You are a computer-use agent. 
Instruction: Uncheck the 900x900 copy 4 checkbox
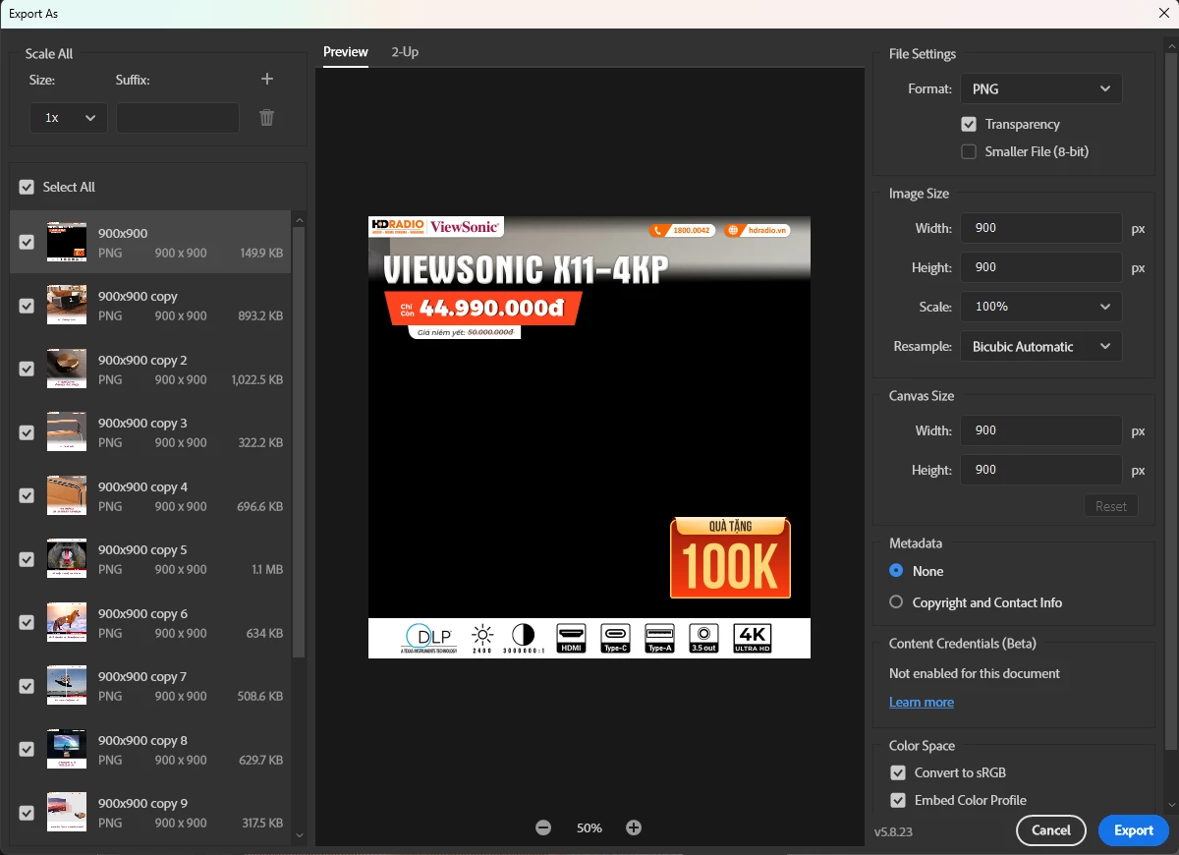27,495
